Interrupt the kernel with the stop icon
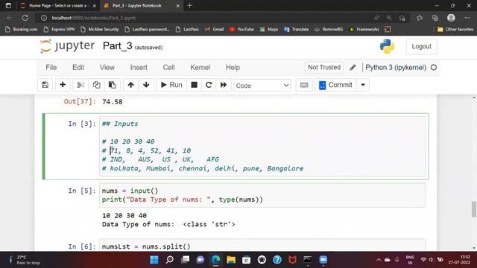Viewport: 477px width, 268px height. [194, 85]
